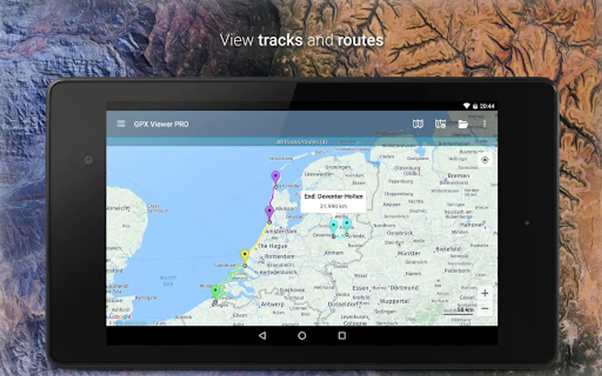This screenshot has height=376, width=602.
Task: Tap the Rotterdam label on the map
Action: [279, 256]
